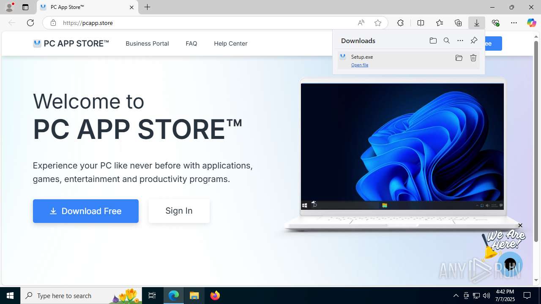The height and width of the screenshot is (304, 541).
Task: Open volume control in tray
Action: click(486, 296)
